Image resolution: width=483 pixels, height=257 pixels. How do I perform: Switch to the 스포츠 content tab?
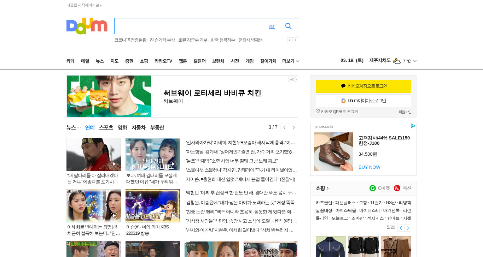106,127
